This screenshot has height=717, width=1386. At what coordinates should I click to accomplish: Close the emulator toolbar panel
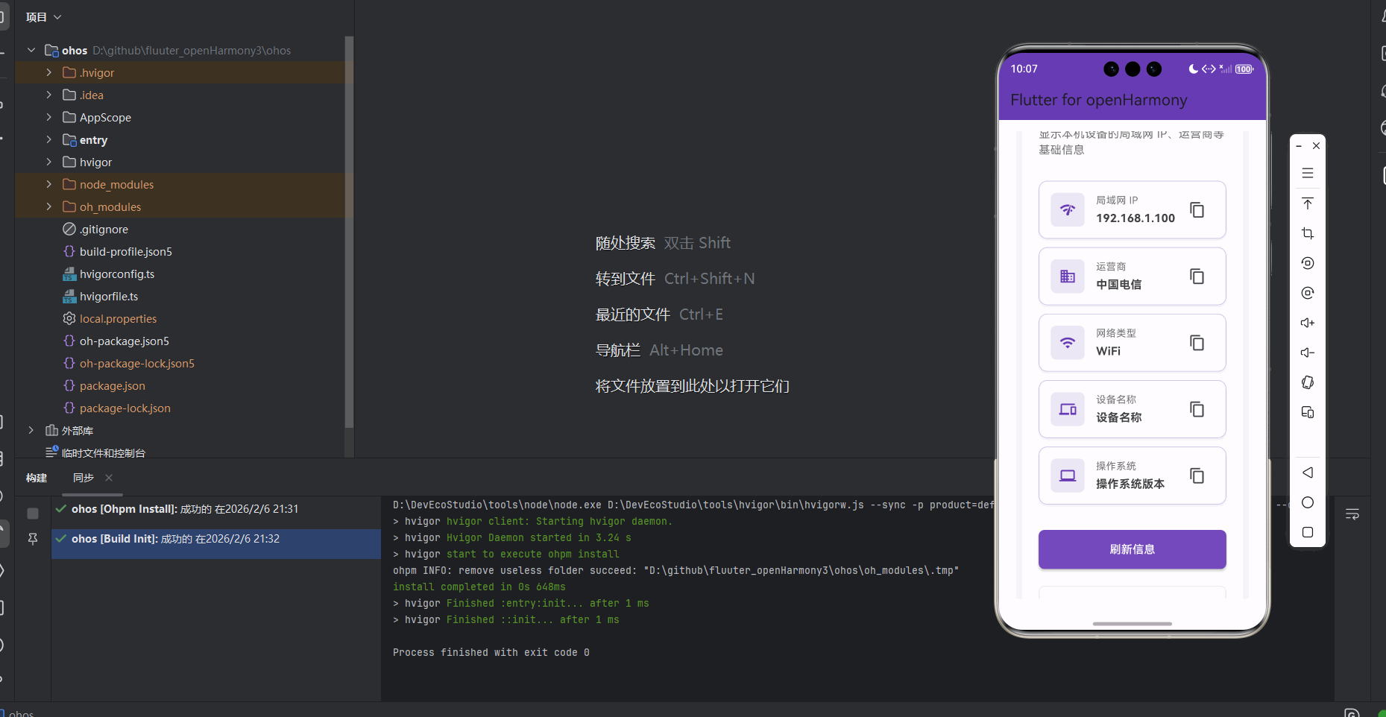tap(1316, 146)
